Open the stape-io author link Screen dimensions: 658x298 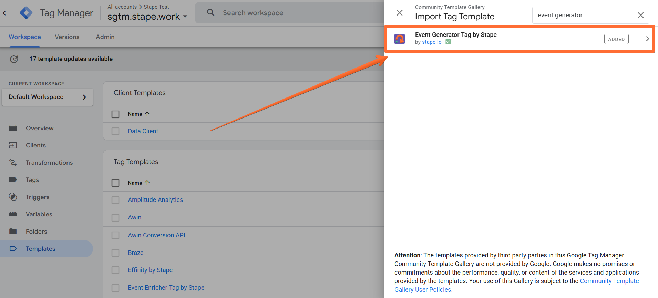click(432, 42)
